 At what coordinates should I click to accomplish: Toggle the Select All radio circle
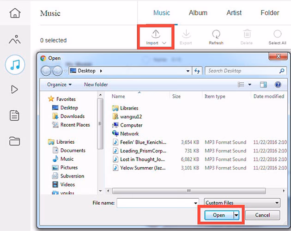point(277,34)
